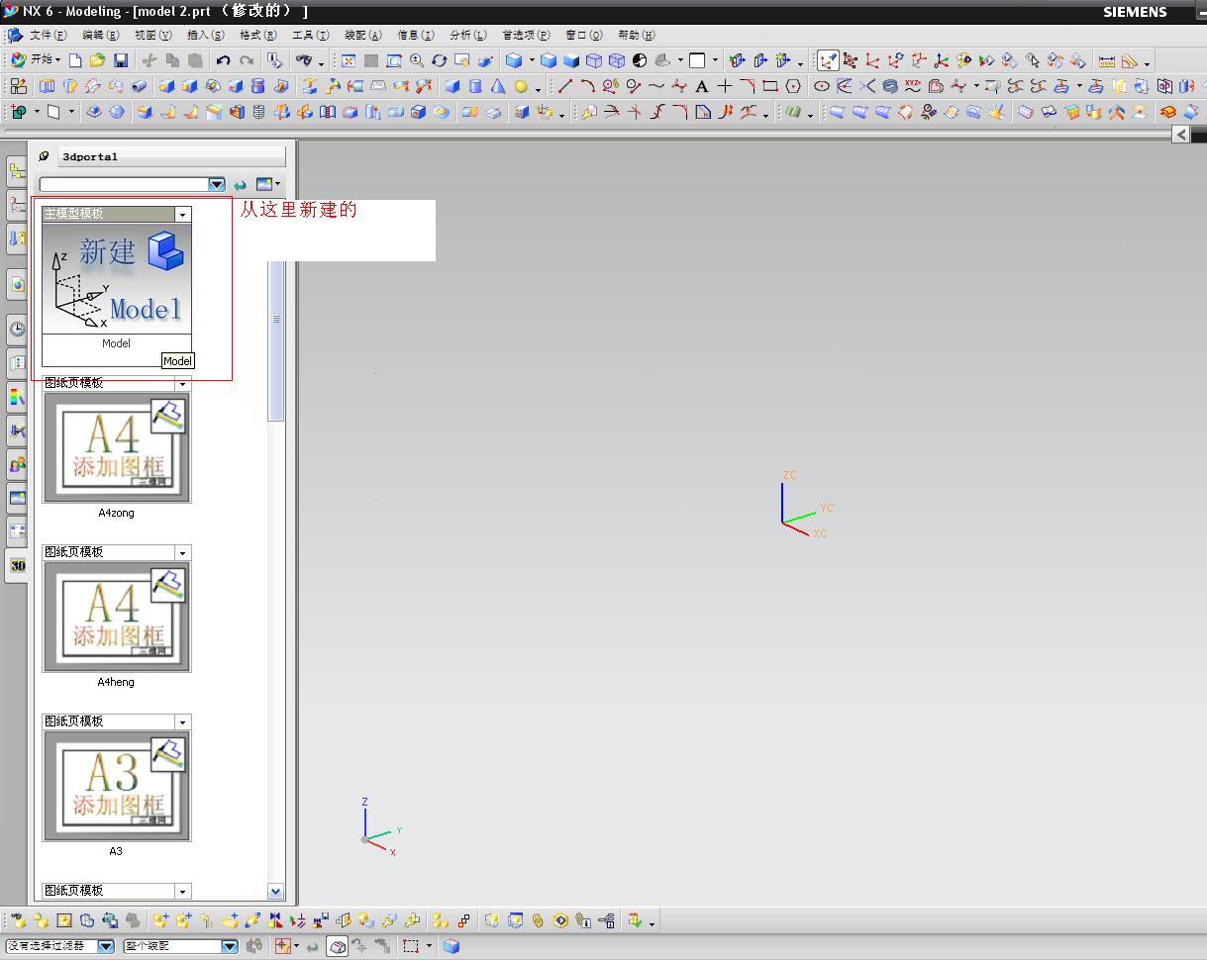Click the mirror assembly icon in bottom toolbar
Screen dimensions: 1207x960
pos(275,920)
